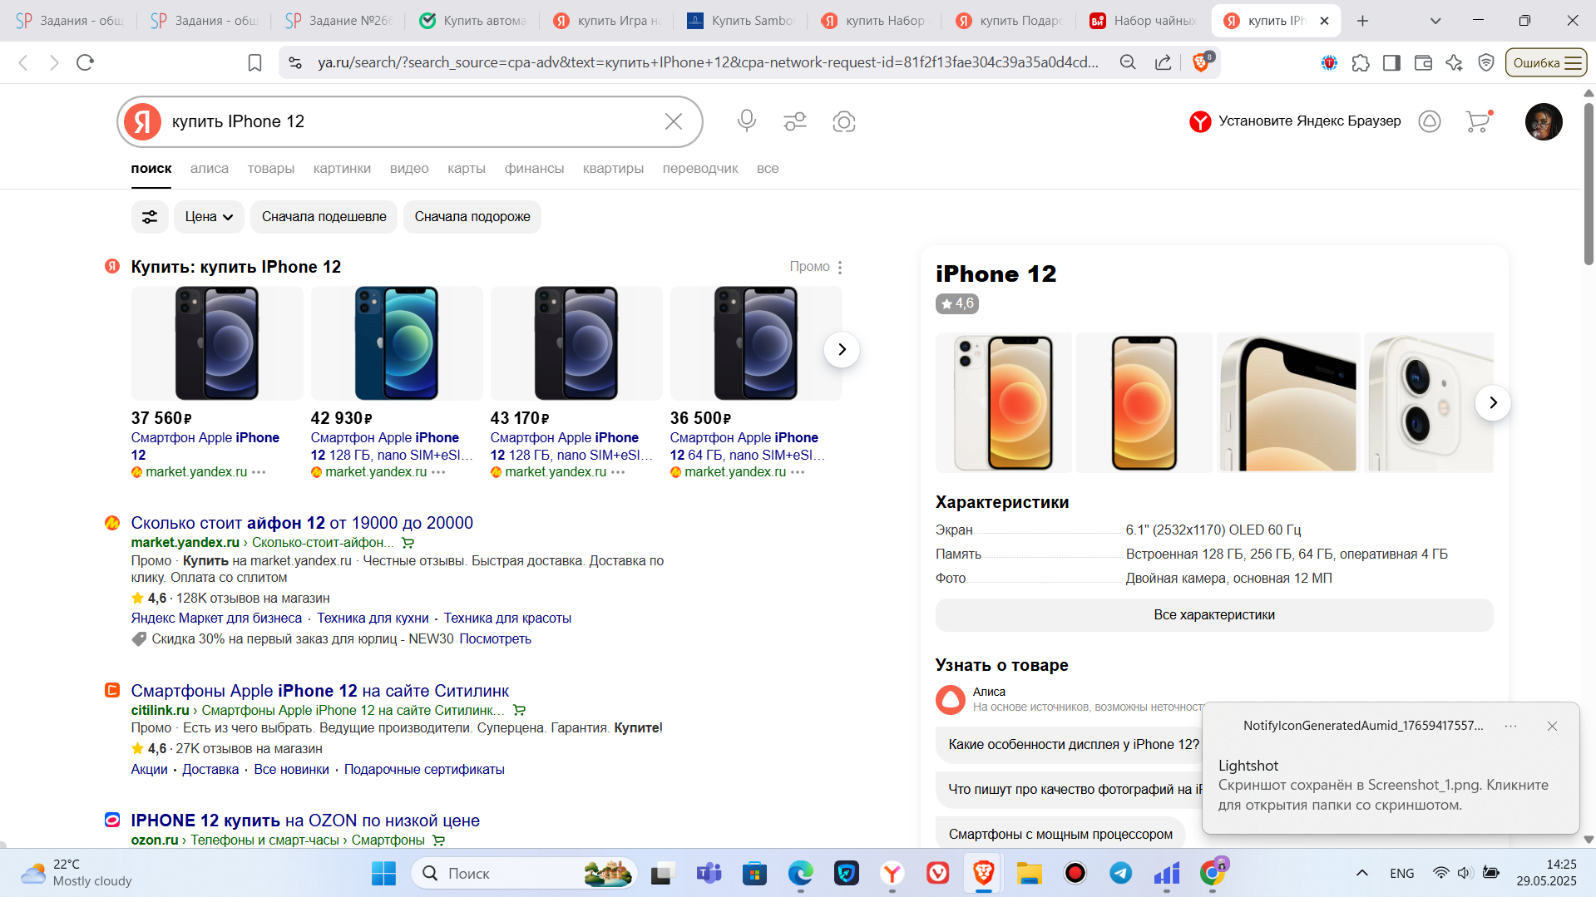
Task: Open the zoom magnifier icon in address bar
Action: click(1128, 62)
